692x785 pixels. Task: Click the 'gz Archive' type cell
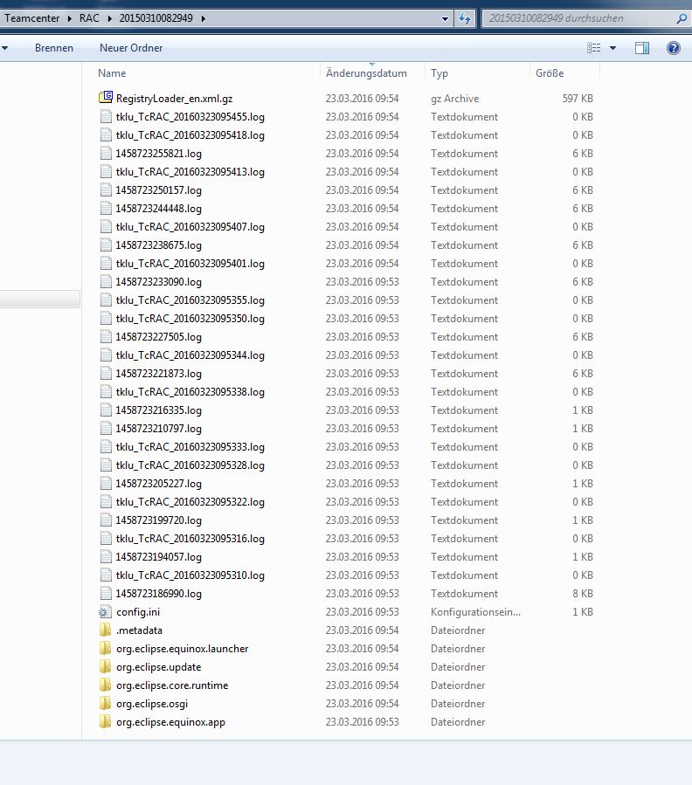454,99
